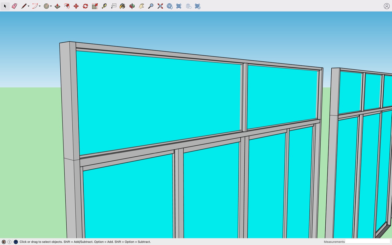Click the Measurements input box
The image size is (392, 245).
coord(368,242)
